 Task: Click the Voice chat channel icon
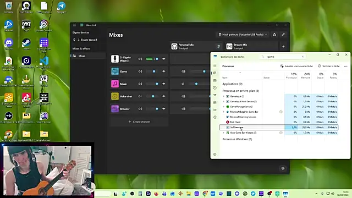115,96
